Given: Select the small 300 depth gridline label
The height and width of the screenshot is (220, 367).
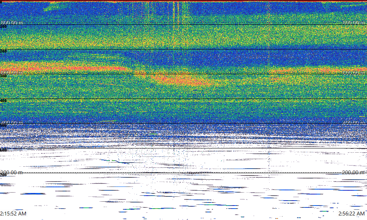Looking at the screenshot, I should pos(3,76).
